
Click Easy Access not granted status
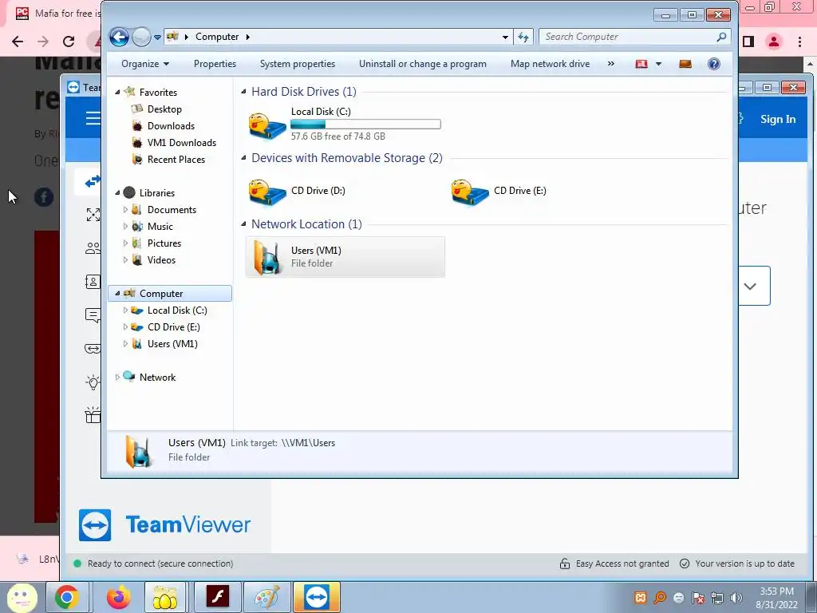(614, 564)
